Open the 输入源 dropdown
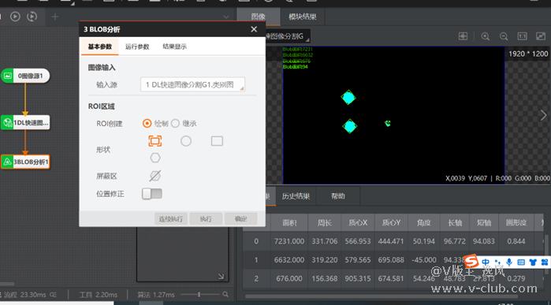The height and width of the screenshot is (305, 551). pos(192,84)
